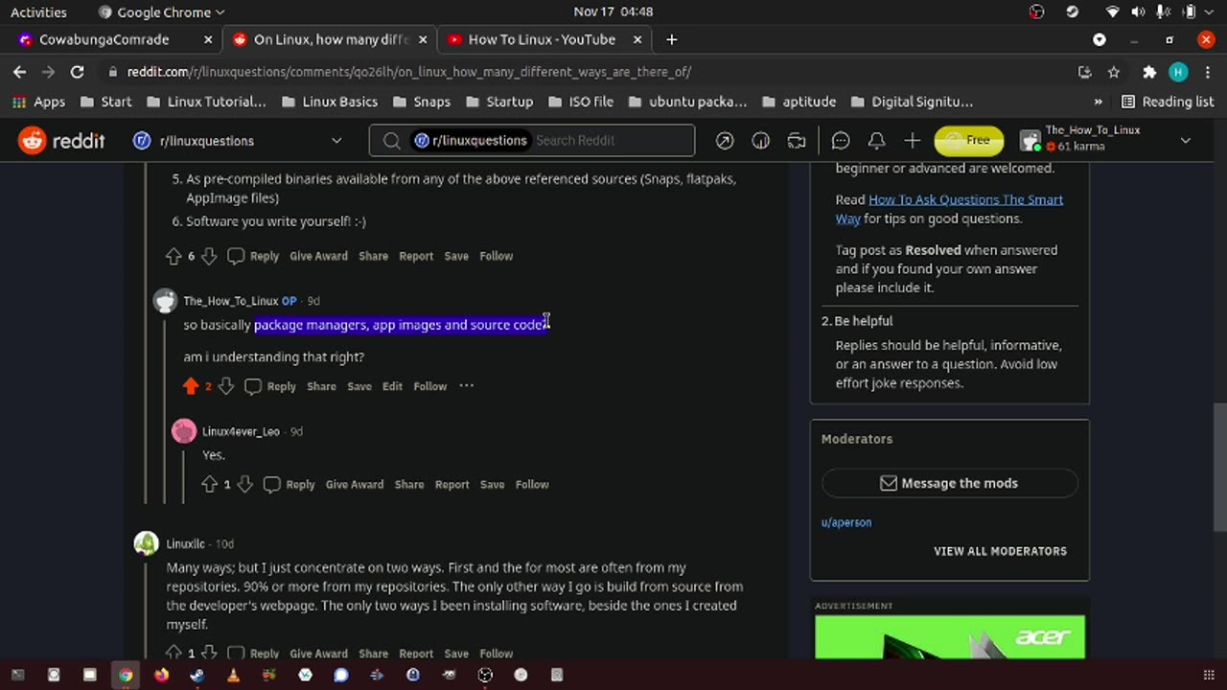Click Message the mods button

tap(949, 483)
